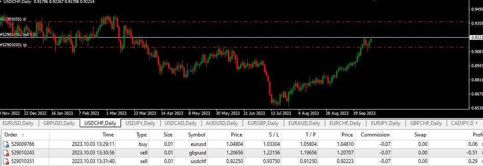Select the buy order icon for 529009766
The height and width of the screenshot is (166, 483).
tap(6, 144)
